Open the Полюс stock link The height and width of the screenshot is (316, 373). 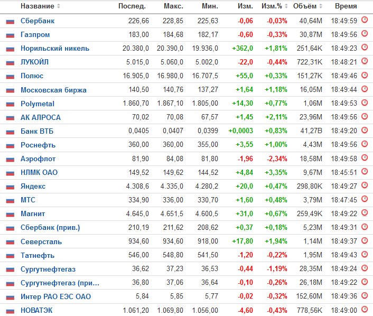click(x=32, y=76)
